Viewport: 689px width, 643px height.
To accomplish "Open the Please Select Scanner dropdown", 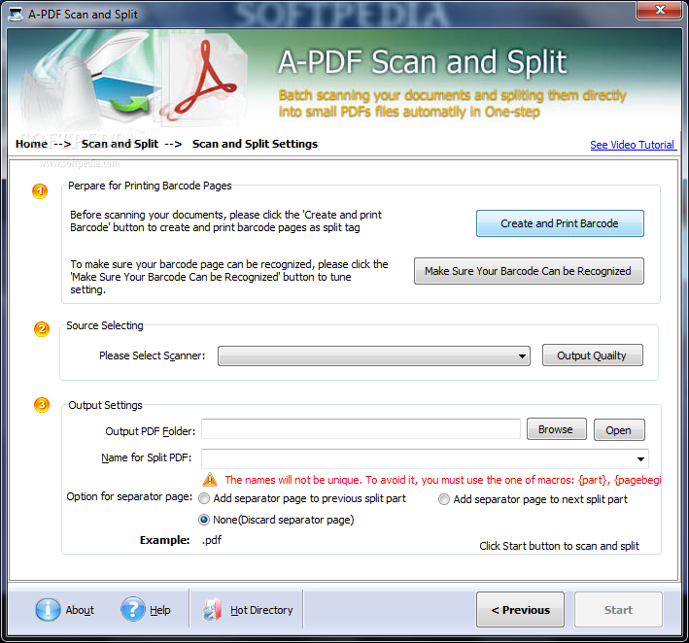I will (374, 355).
